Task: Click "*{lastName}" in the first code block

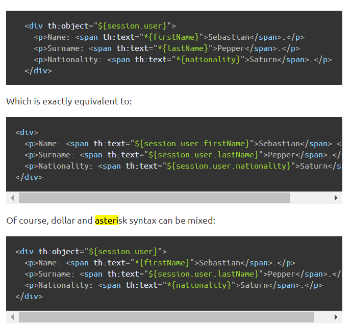Action: (183, 48)
